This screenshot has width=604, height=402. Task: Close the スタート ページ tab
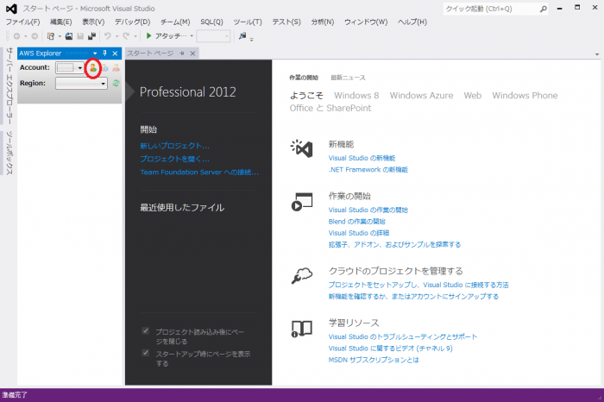click(192, 53)
